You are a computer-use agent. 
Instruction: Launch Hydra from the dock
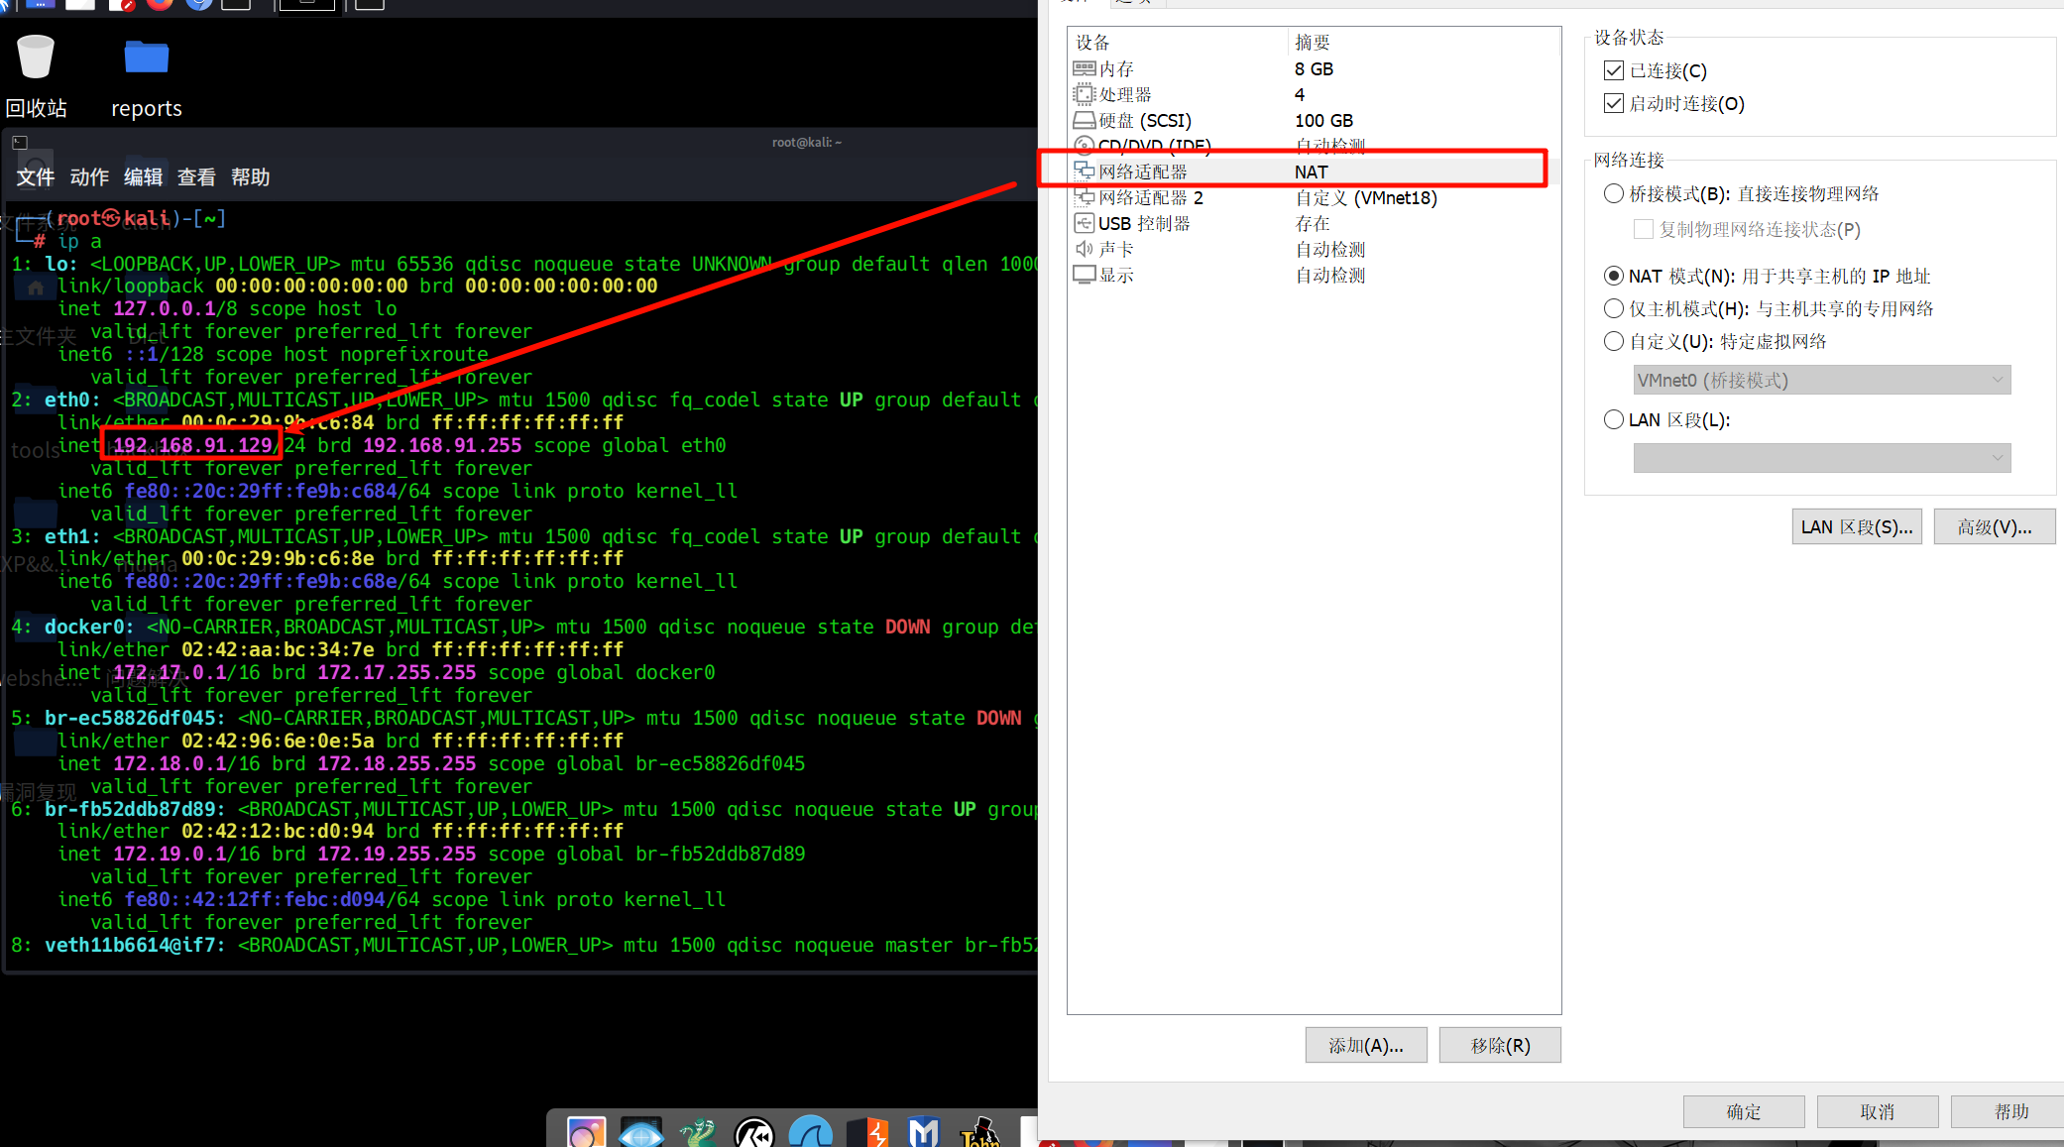click(698, 1131)
